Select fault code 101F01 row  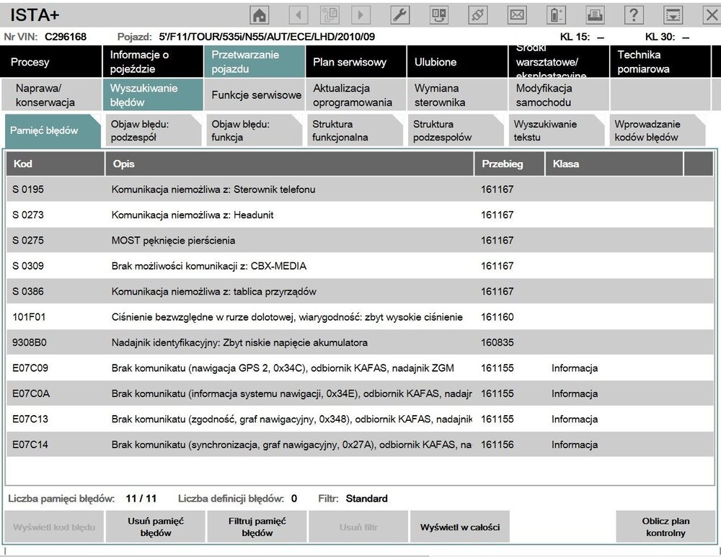pyautogui.click(x=360, y=317)
